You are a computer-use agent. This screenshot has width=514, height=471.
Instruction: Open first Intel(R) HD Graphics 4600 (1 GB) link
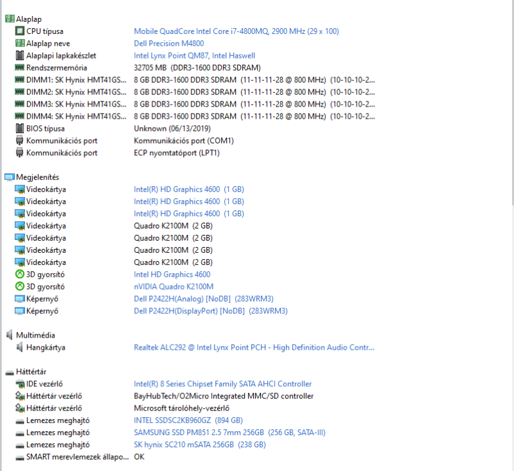click(x=188, y=189)
